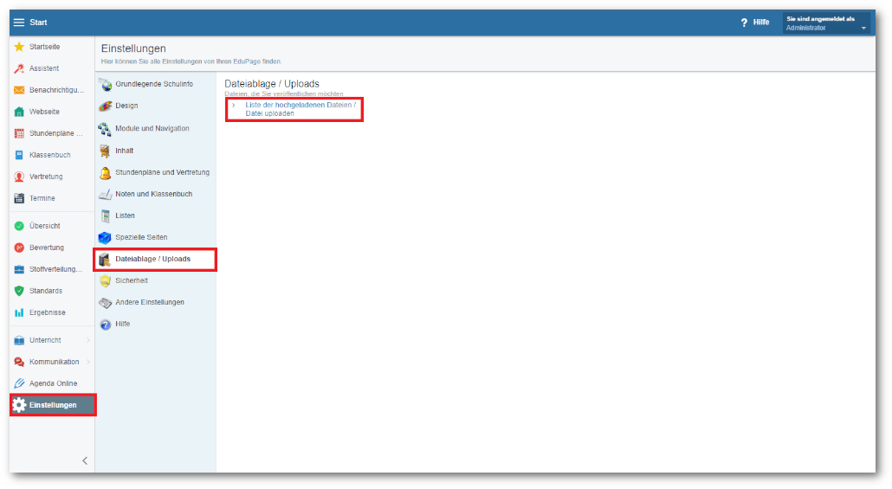The width and height of the screenshot is (892, 489).
Task: Click the Unterricht icon in sidebar
Action: pyautogui.click(x=19, y=340)
